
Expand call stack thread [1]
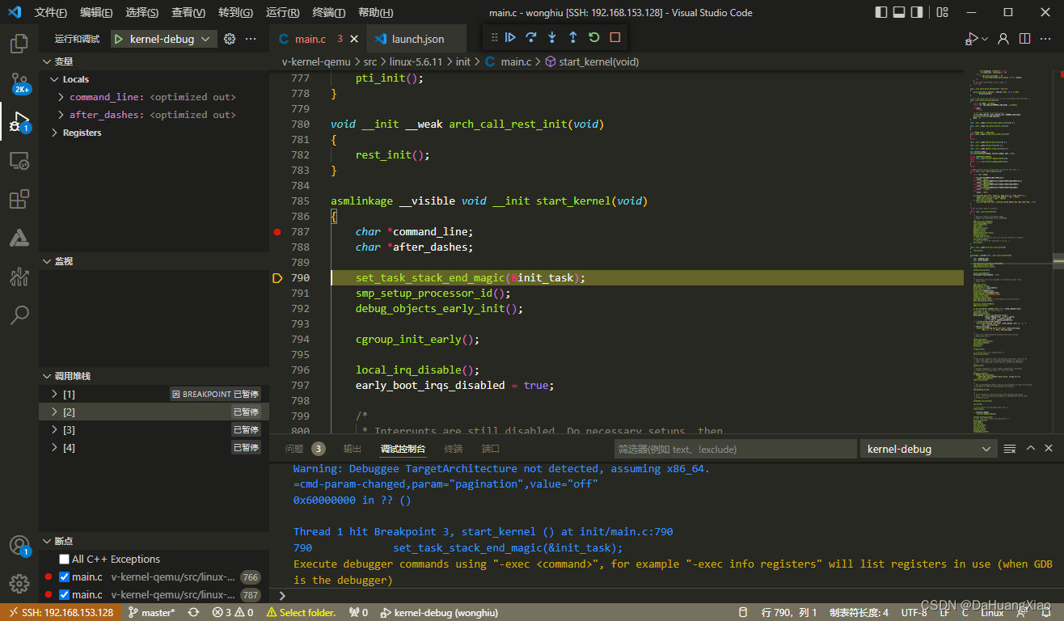click(x=55, y=394)
